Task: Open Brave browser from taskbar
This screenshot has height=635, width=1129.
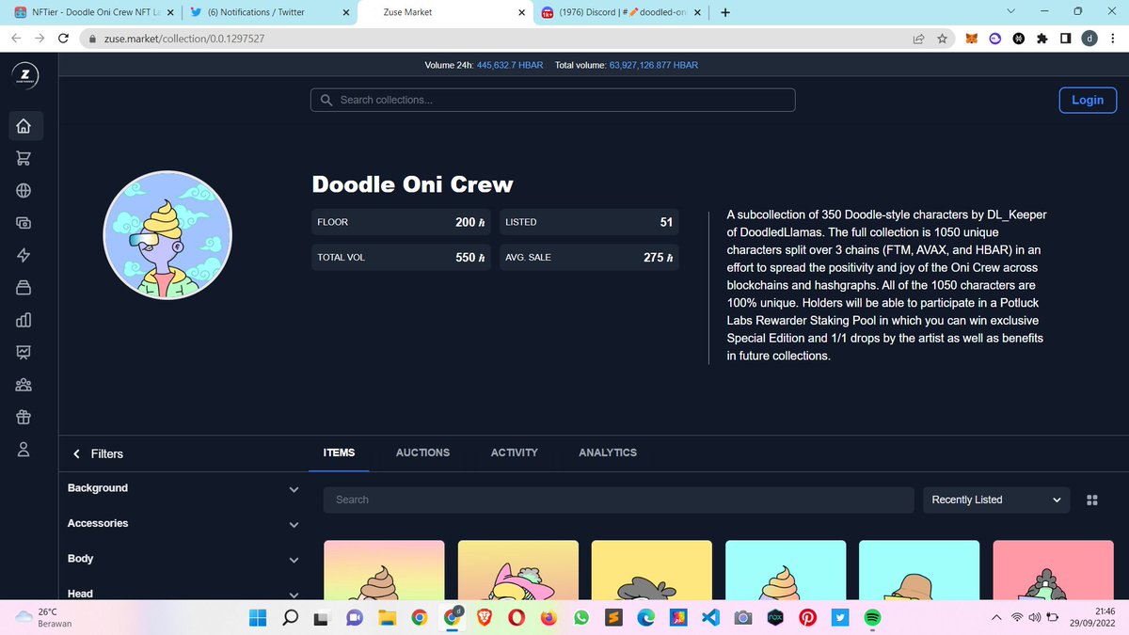Action: 485,618
